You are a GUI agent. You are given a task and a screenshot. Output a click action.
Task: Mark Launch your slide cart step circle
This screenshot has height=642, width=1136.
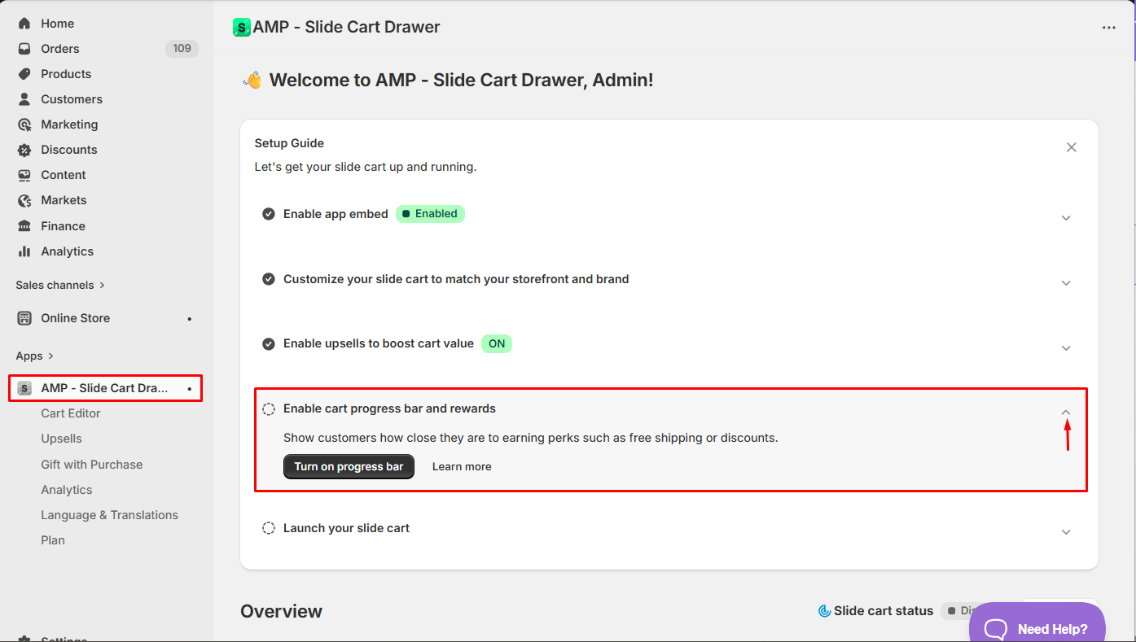(269, 528)
